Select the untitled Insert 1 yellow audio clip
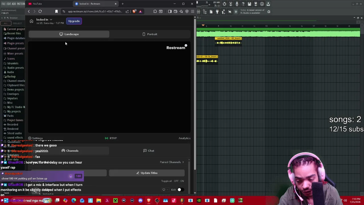 (x=228, y=41)
